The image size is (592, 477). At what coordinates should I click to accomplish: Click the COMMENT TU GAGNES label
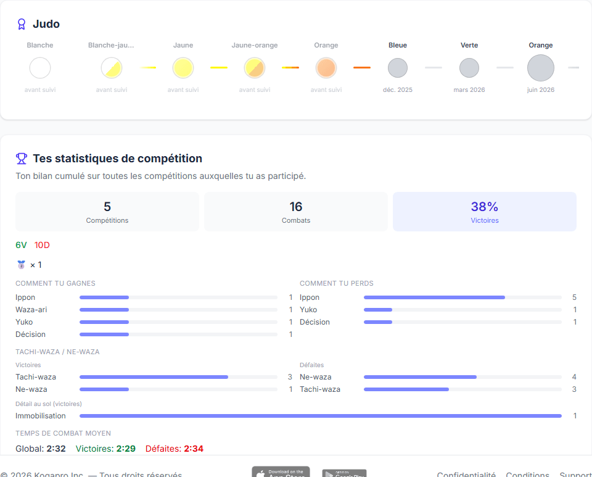click(x=55, y=283)
